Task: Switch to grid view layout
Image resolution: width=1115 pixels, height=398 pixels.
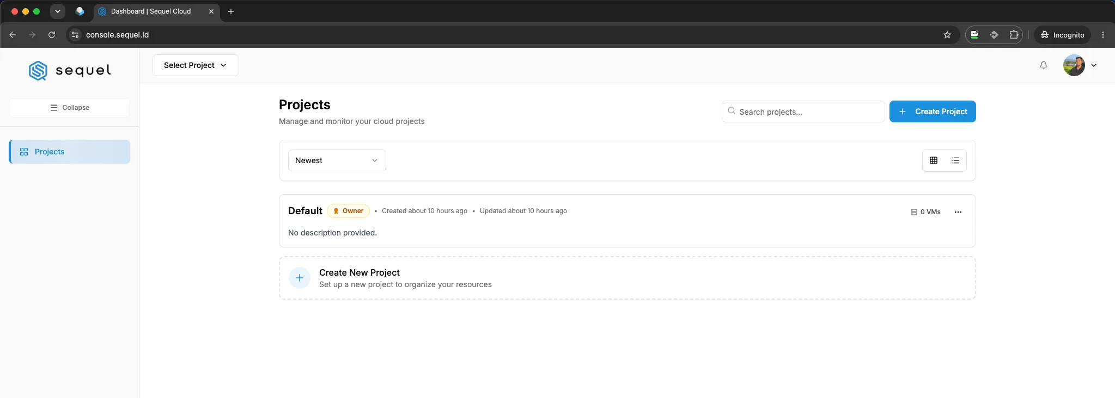Action: (934, 160)
